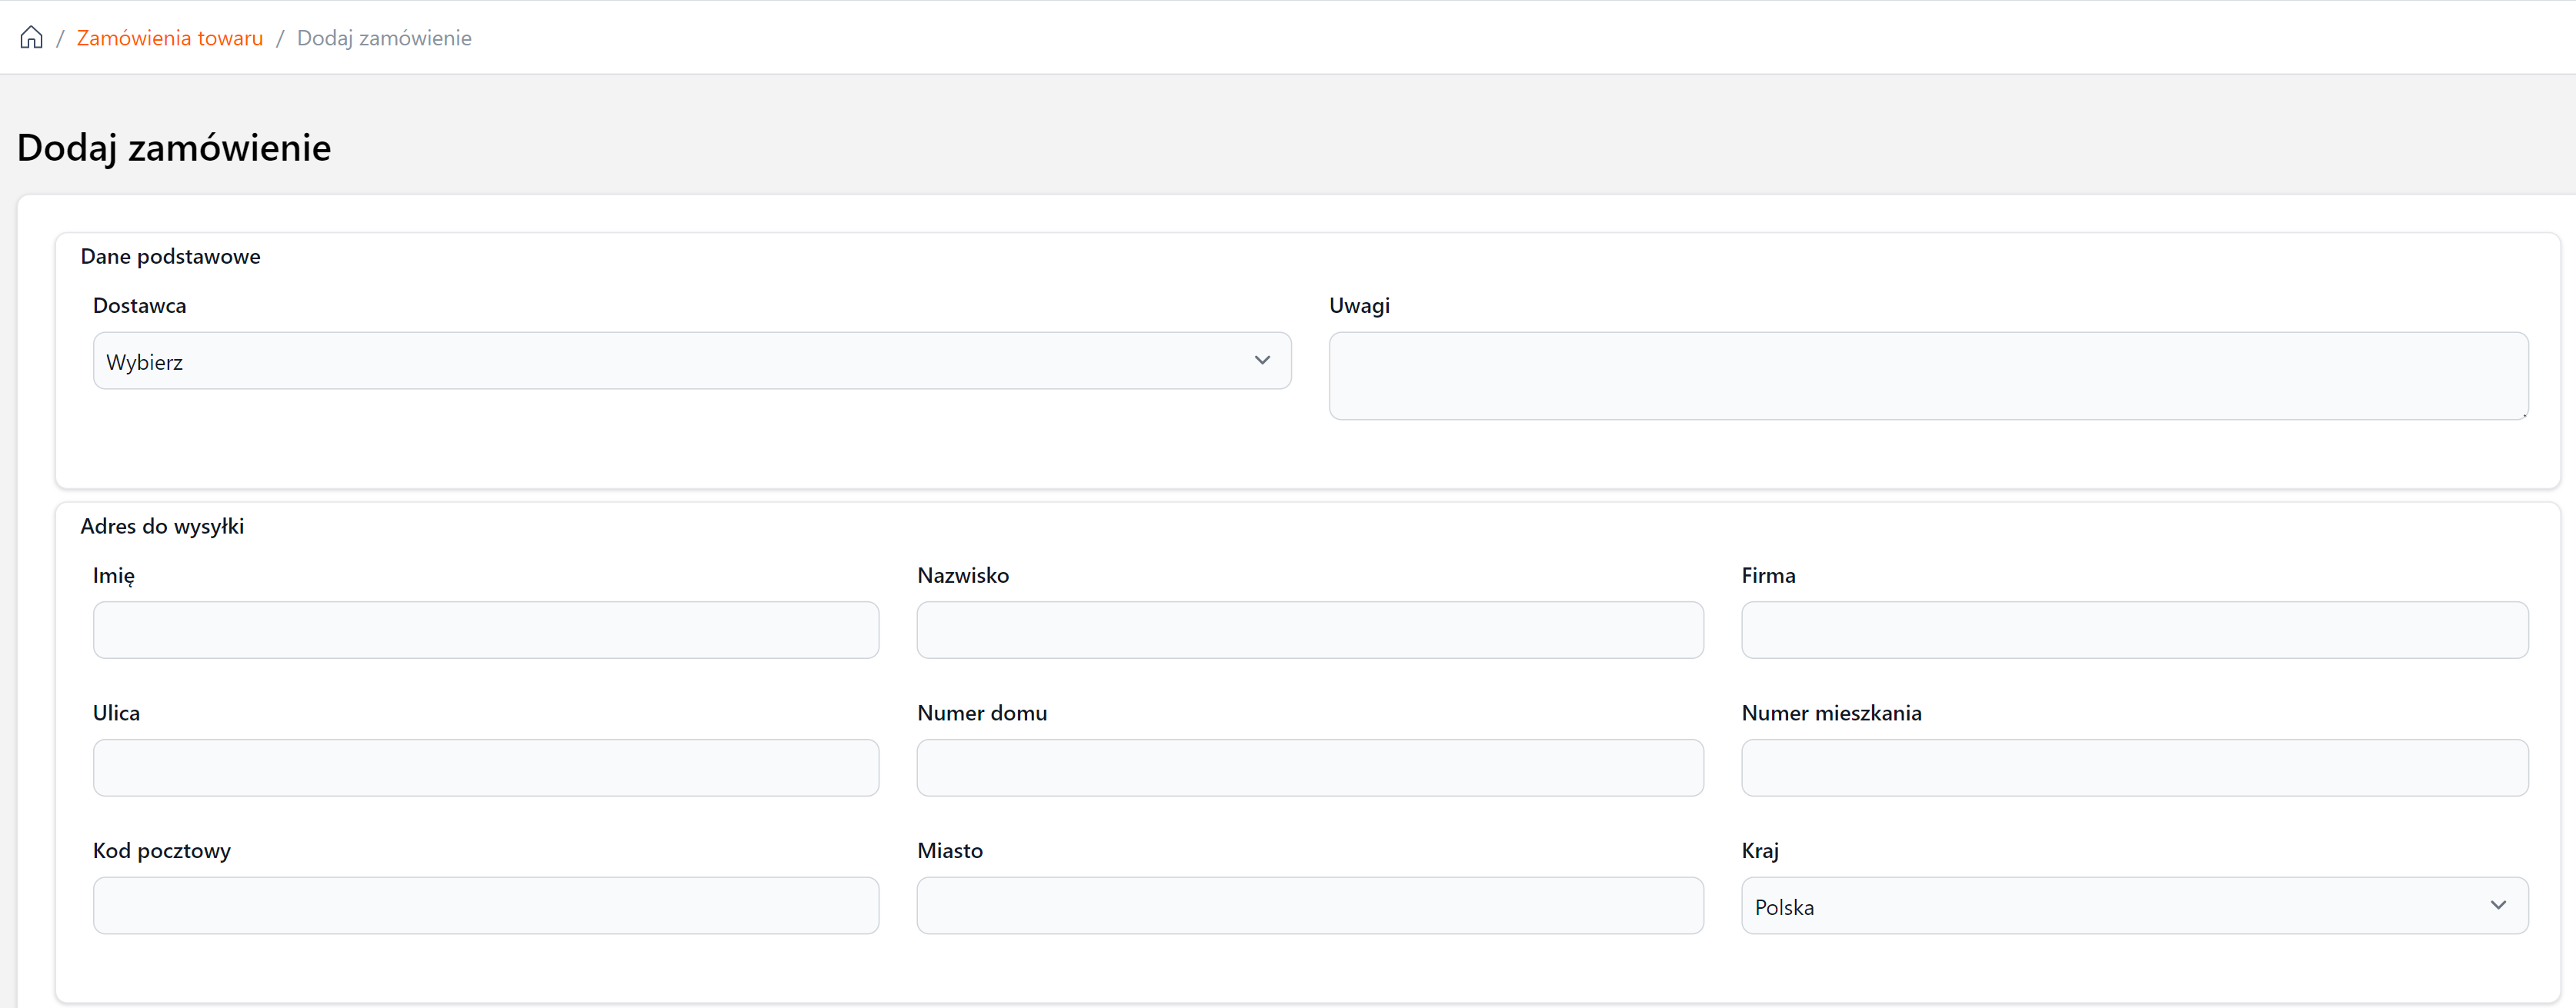Grab the Uwagi textarea resize handle
Viewport: 2576px width, 1008px height.
2523,414
